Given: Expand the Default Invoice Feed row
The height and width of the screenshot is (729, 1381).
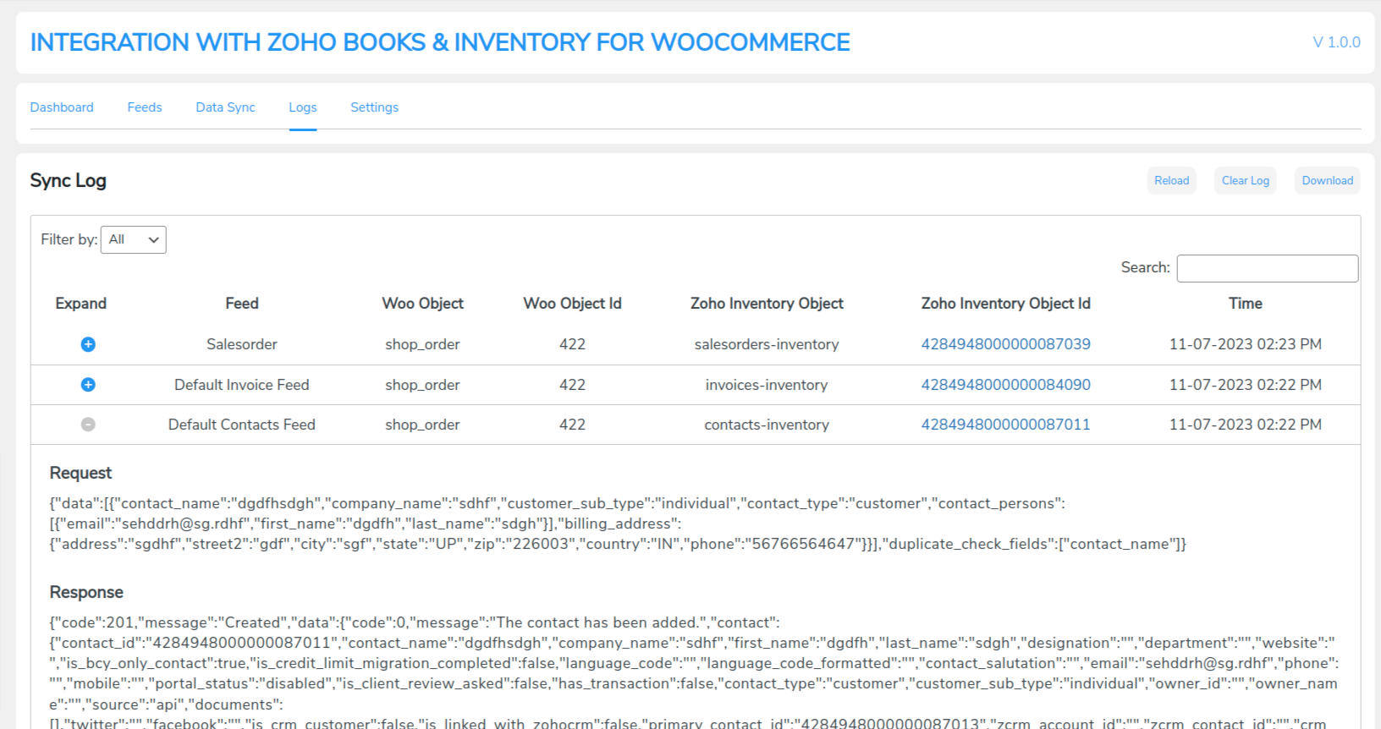Looking at the screenshot, I should coord(88,385).
